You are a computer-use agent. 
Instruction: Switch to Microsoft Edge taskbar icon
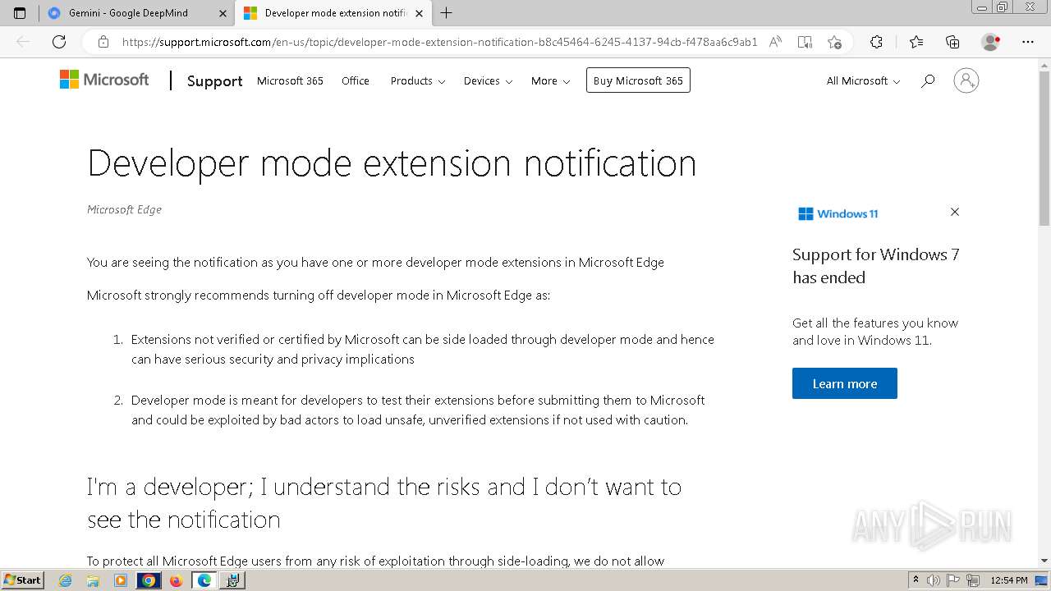pos(204,580)
